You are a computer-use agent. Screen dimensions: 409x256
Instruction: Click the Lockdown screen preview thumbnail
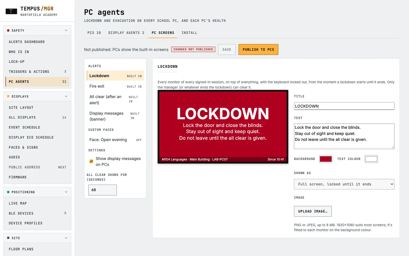223,127
